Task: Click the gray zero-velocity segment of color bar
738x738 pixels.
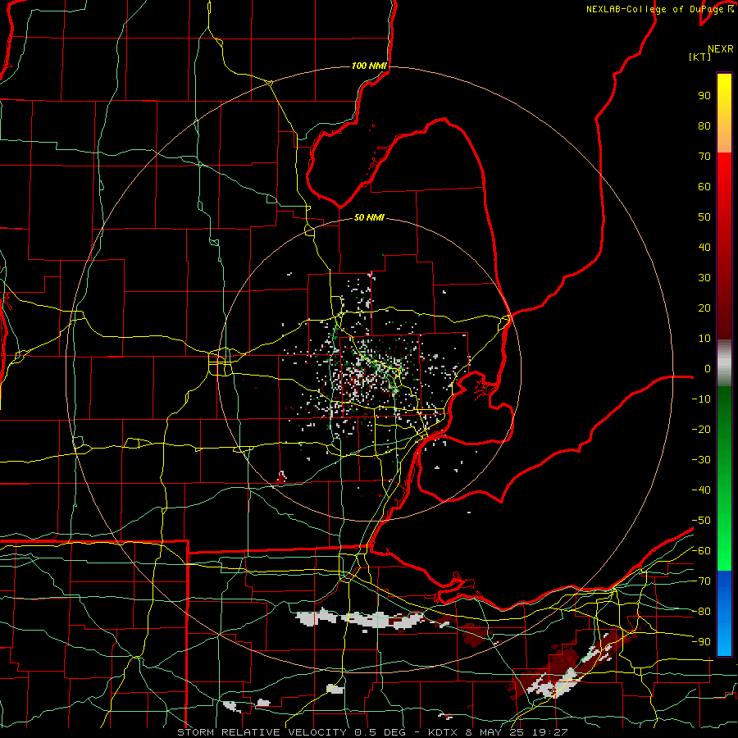Action: coord(724,363)
